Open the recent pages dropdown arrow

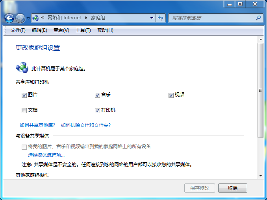[x=28, y=18]
